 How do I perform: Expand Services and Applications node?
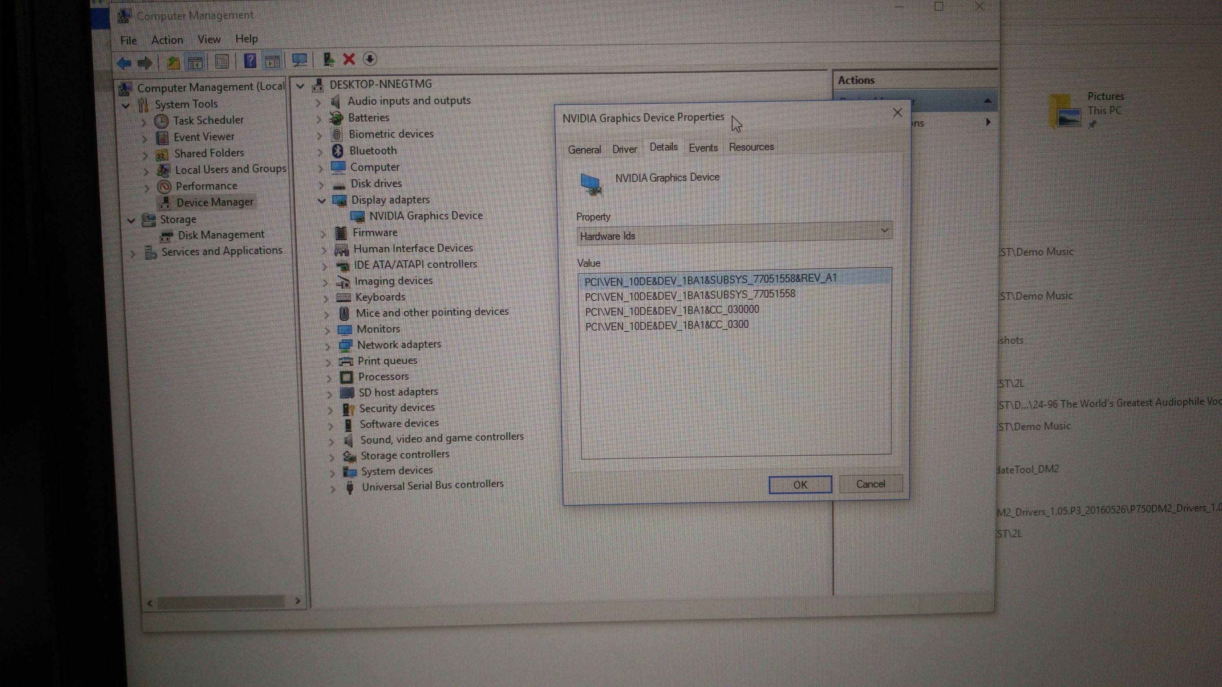click(x=133, y=254)
